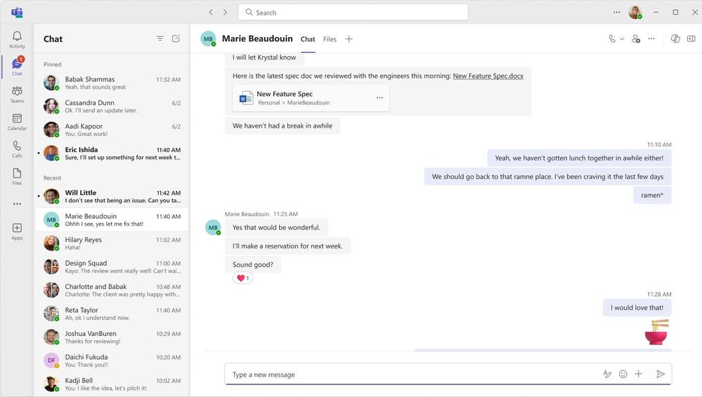
Task: Click Marie's MB avatar in the chat header
Action: pyautogui.click(x=208, y=39)
